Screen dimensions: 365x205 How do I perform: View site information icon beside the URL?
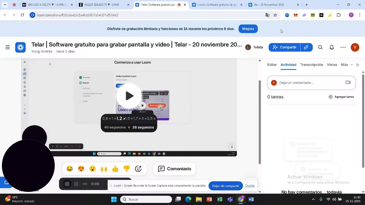33,15
